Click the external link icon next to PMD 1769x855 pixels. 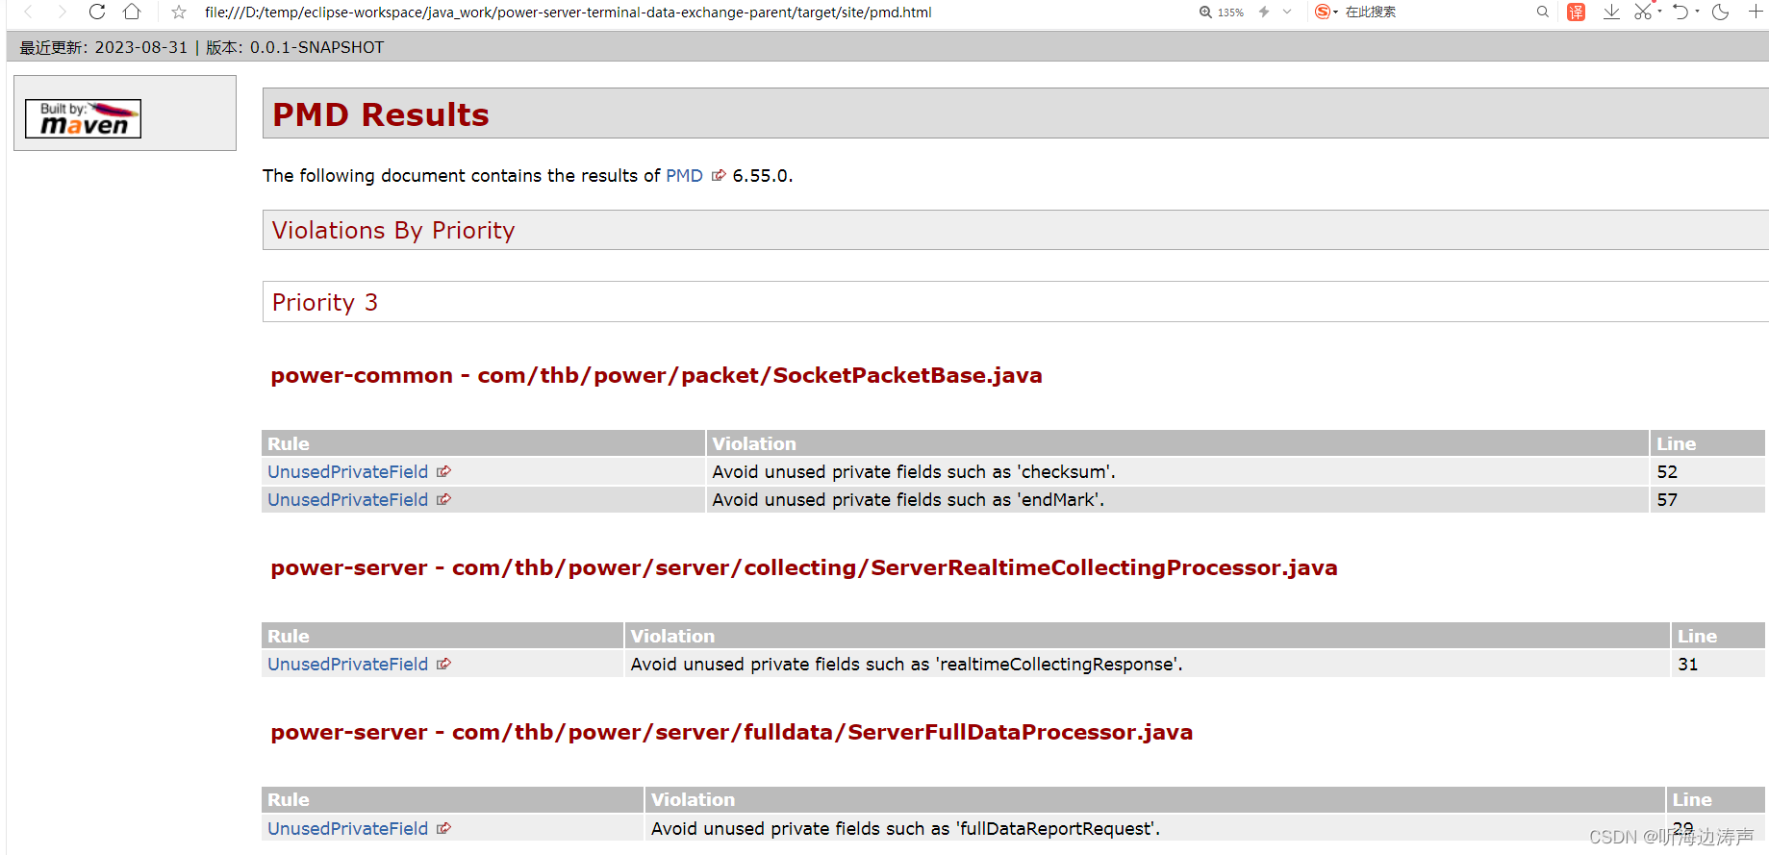[719, 175]
